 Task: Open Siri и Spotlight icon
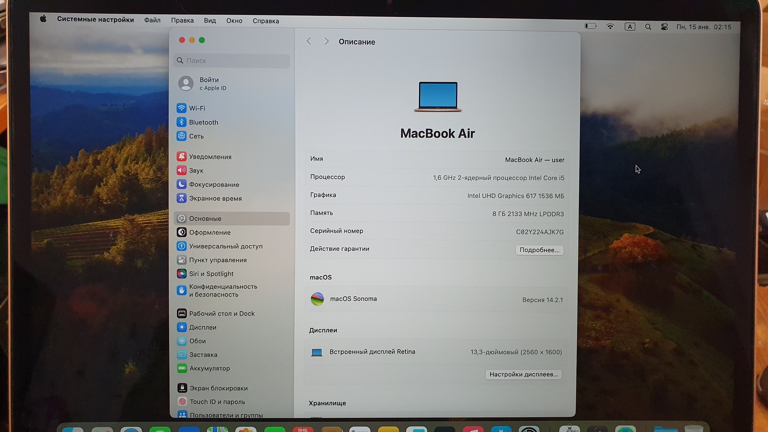pyautogui.click(x=181, y=274)
